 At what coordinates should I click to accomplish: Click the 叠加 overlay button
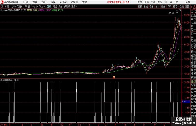[146, 6]
